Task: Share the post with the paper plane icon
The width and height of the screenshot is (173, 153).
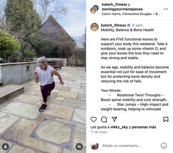Action: [x=114, y=119]
